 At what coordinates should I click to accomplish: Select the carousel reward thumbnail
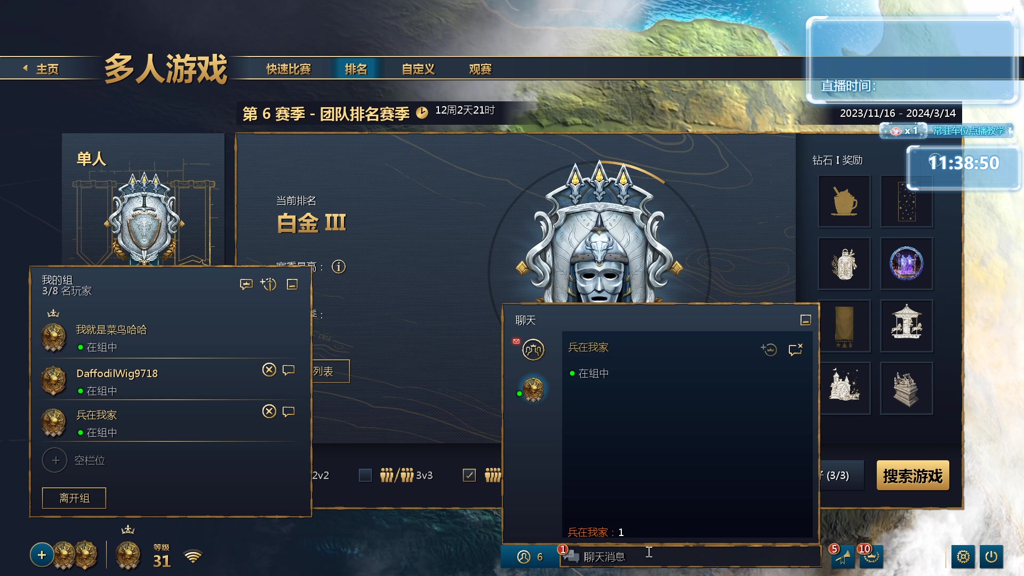[906, 325]
